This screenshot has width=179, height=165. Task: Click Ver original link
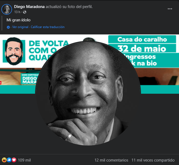point(20,27)
